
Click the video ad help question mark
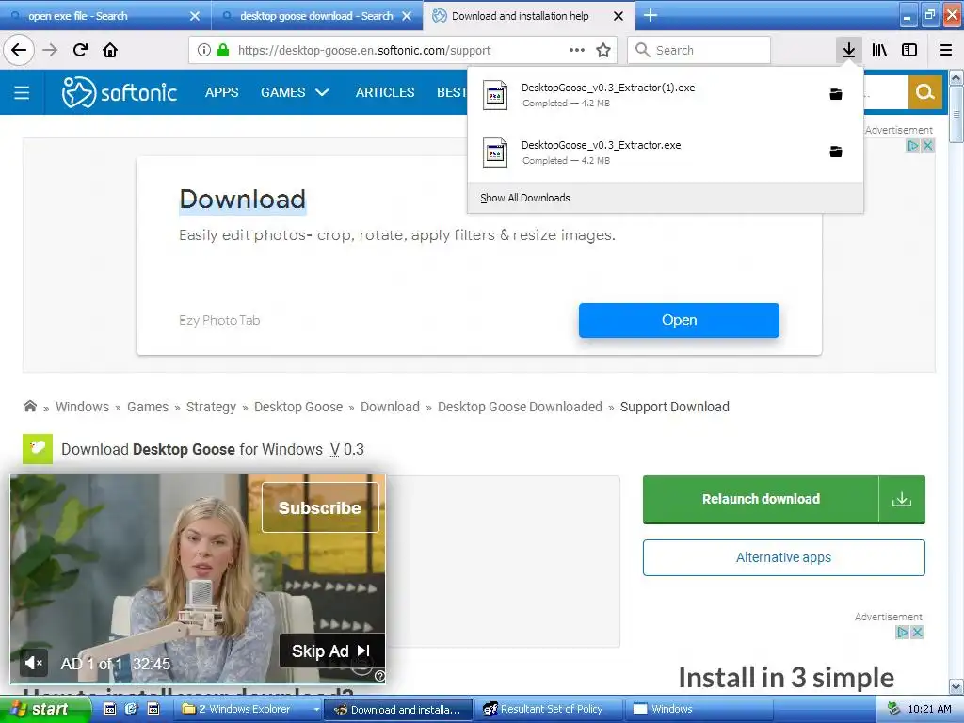[x=380, y=676]
